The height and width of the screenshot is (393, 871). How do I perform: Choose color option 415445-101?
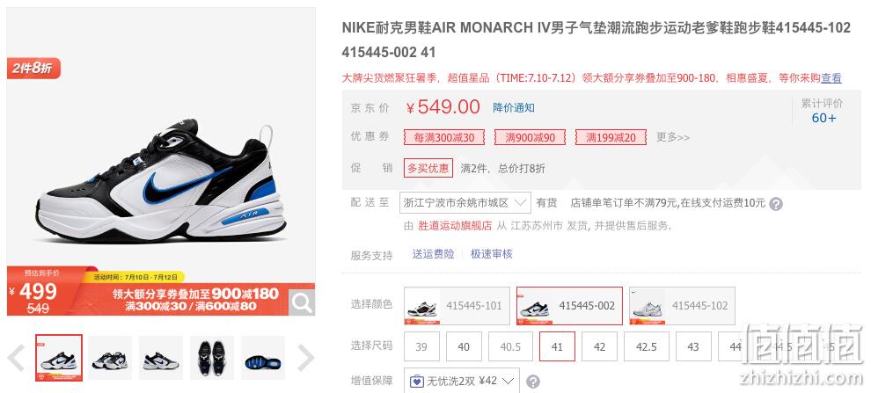coord(457,306)
